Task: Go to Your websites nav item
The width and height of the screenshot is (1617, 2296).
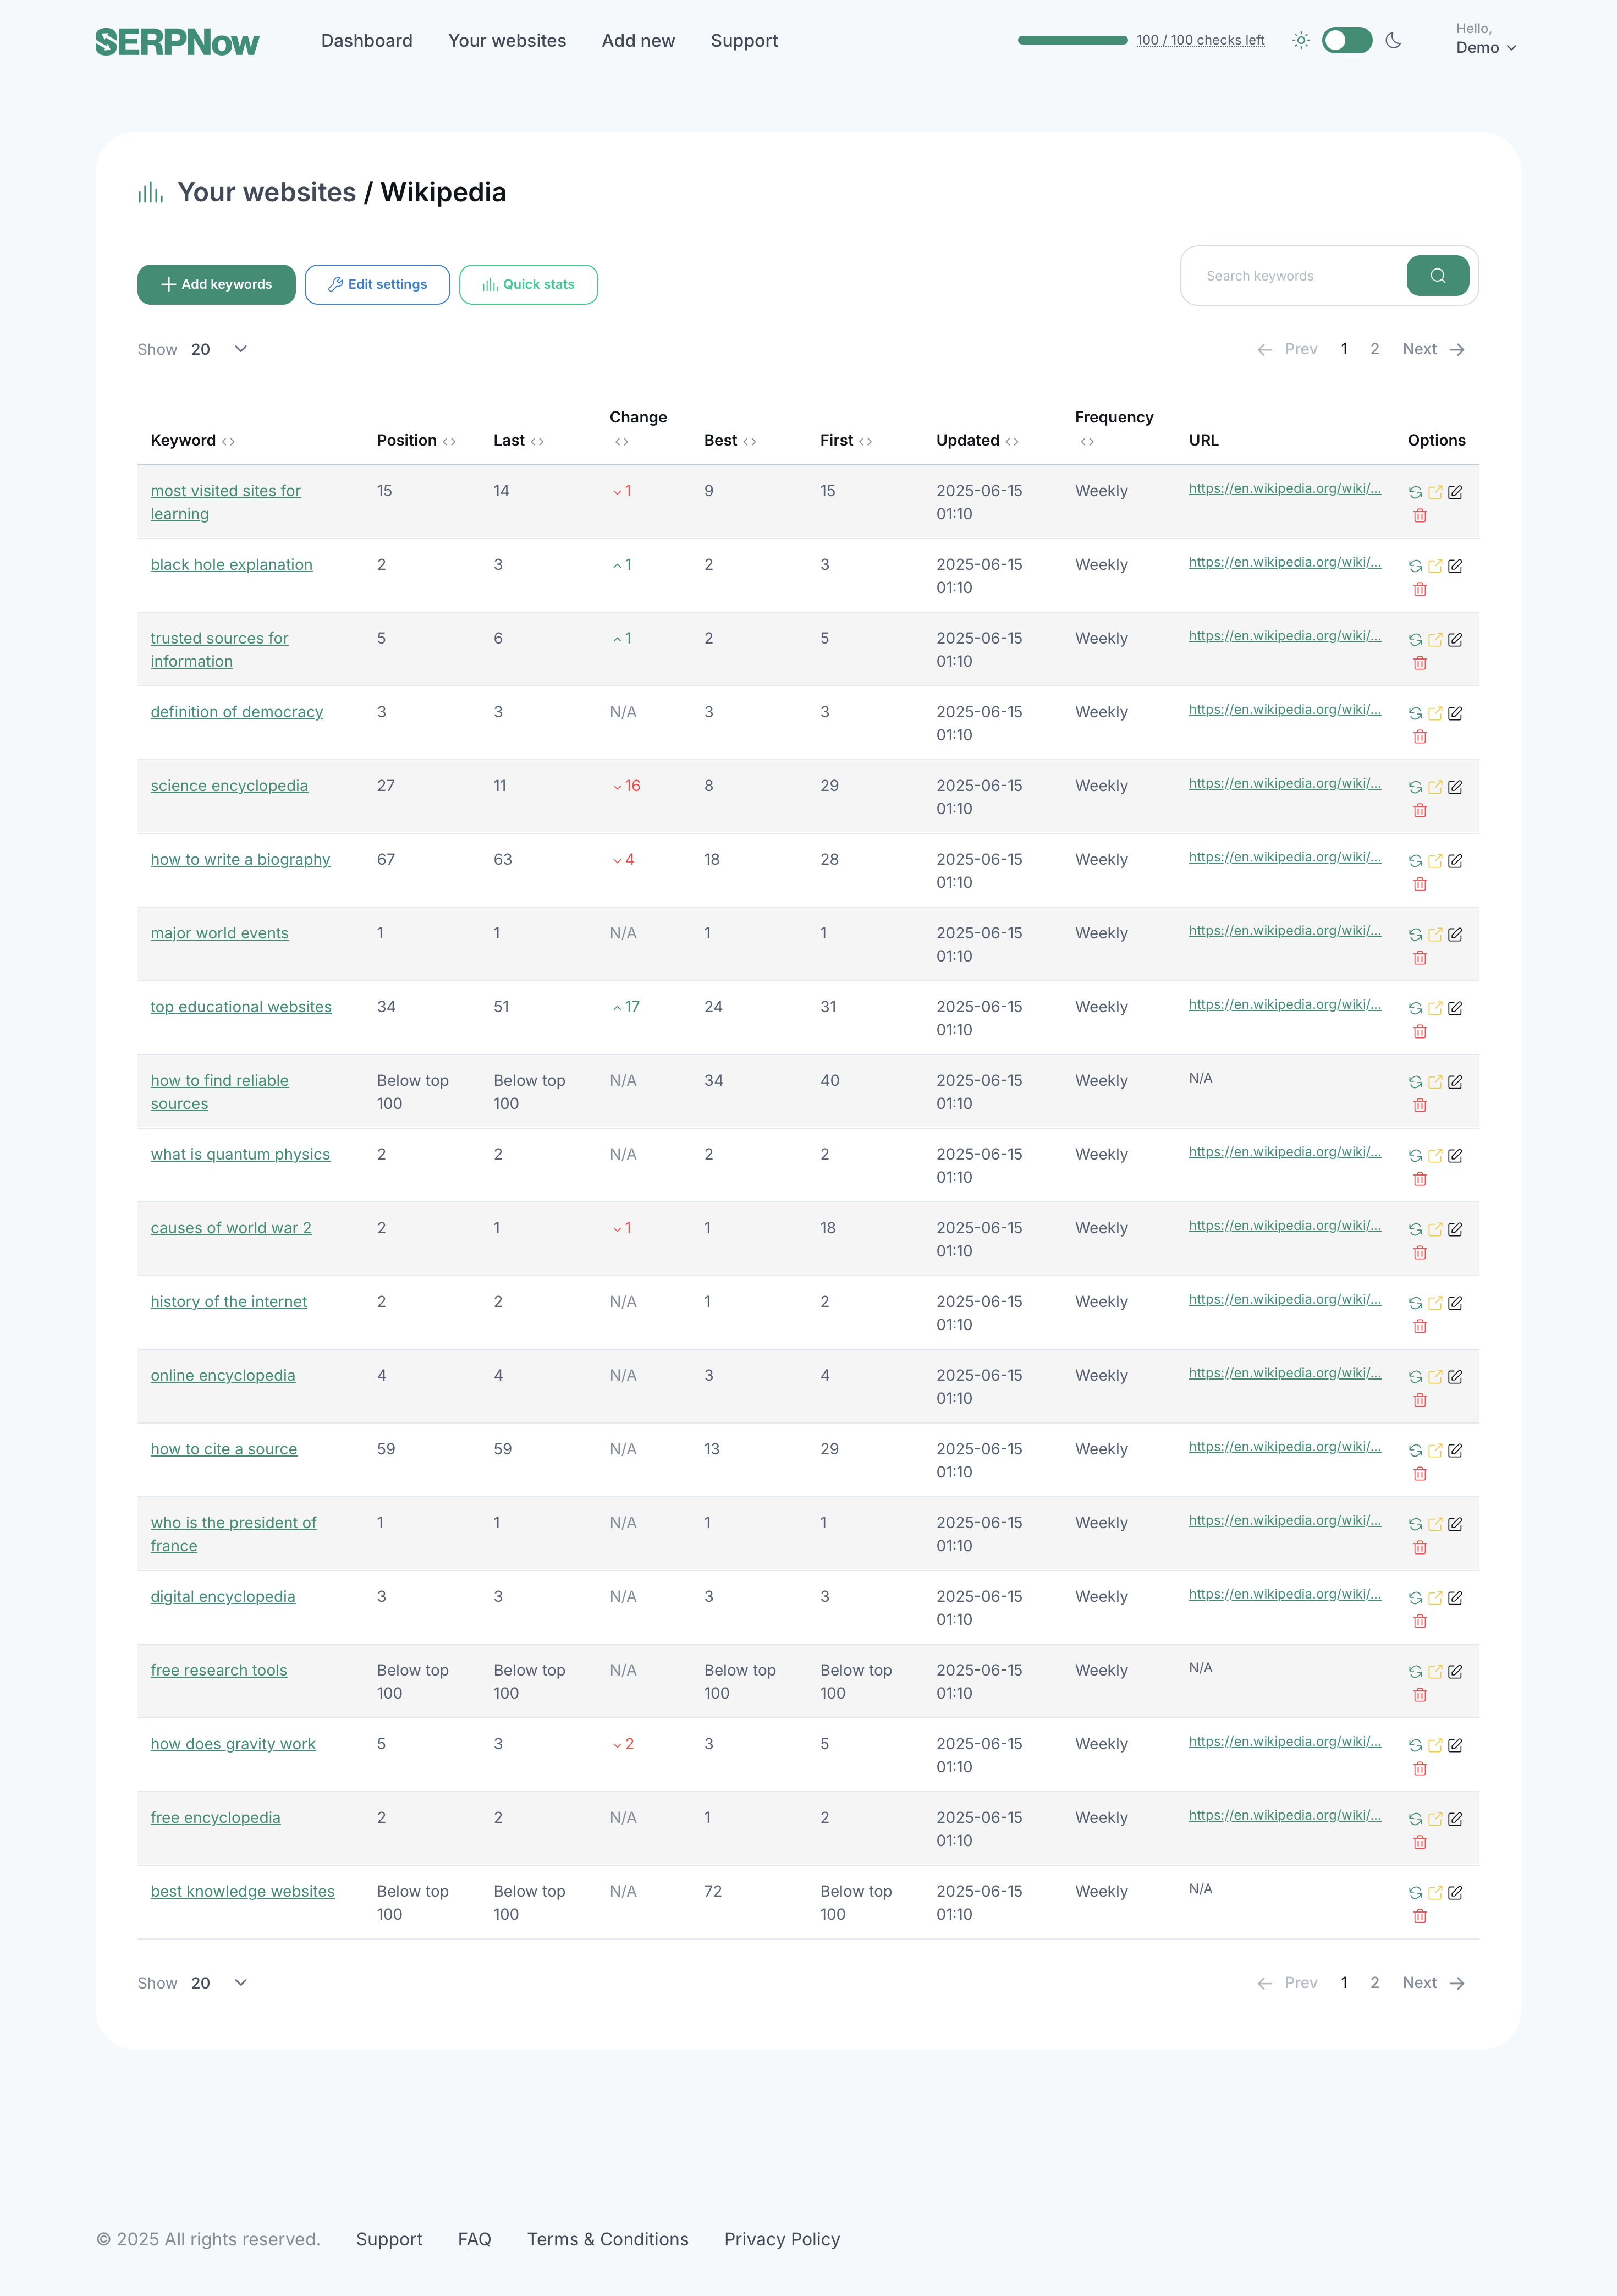Action: (507, 41)
